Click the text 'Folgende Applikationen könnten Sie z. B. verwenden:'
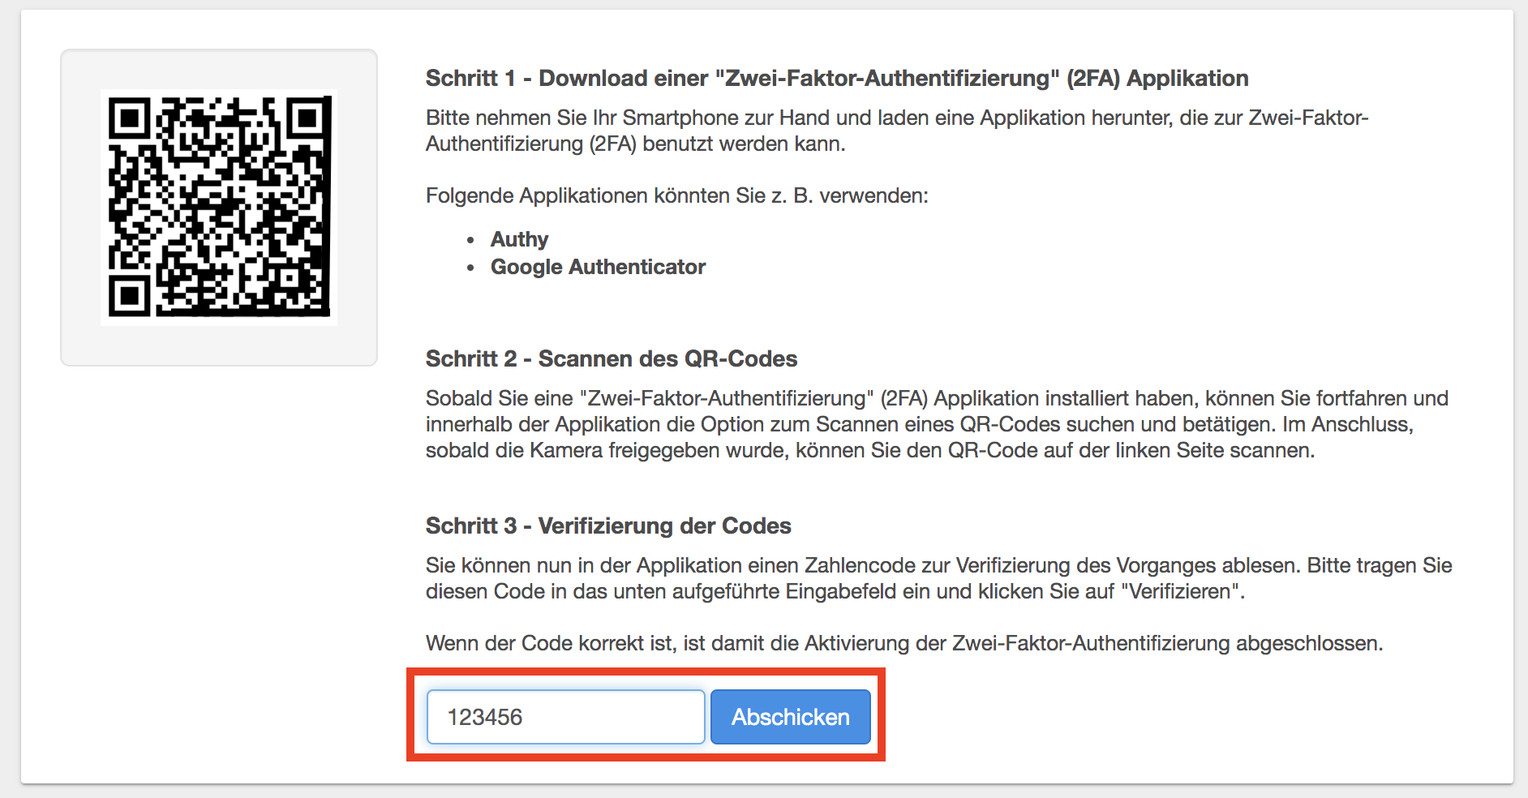This screenshot has width=1528, height=798. click(x=677, y=195)
